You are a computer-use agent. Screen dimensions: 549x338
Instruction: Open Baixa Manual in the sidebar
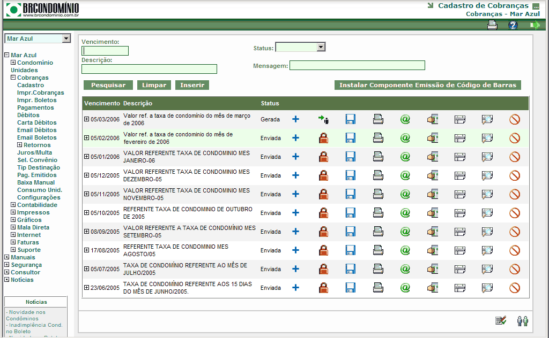coord(36,182)
